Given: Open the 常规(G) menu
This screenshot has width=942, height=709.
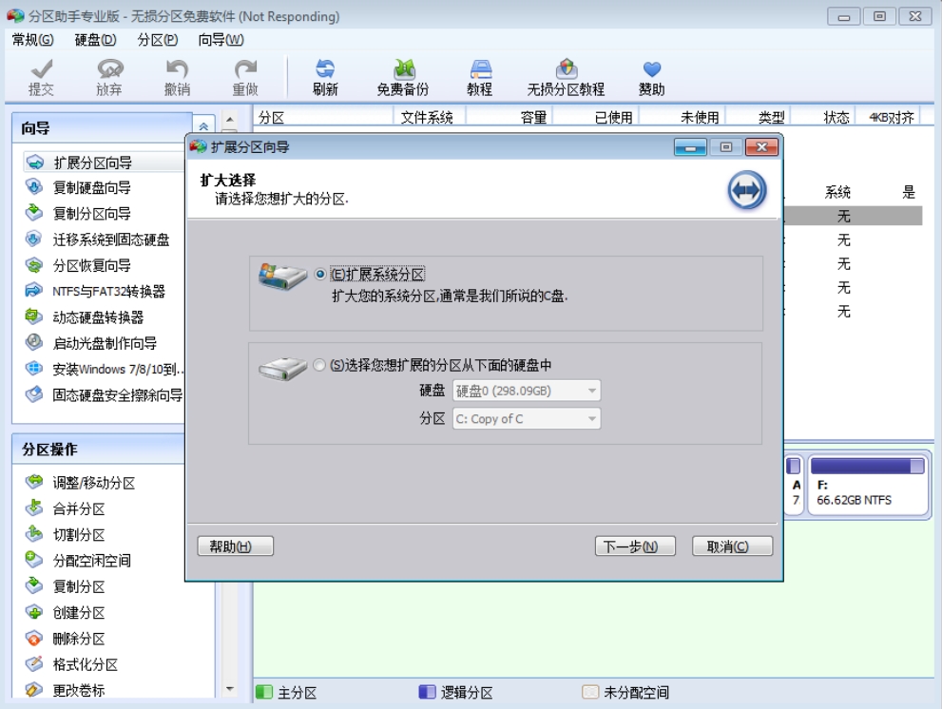Looking at the screenshot, I should (32, 40).
